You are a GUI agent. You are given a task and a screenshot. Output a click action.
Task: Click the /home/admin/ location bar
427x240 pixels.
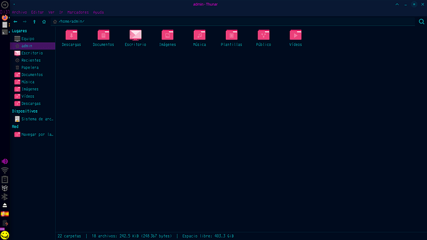(233, 22)
